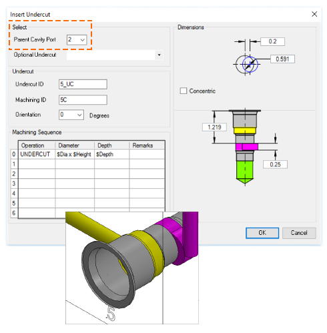Edit the 1.219 depth dimension field
Image resolution: width=327 pixels, height=333 pixels.
[214, 127]
